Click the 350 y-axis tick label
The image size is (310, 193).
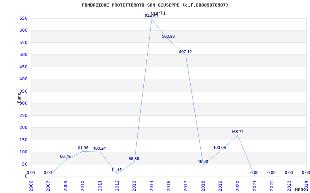(x=23, y=91)
